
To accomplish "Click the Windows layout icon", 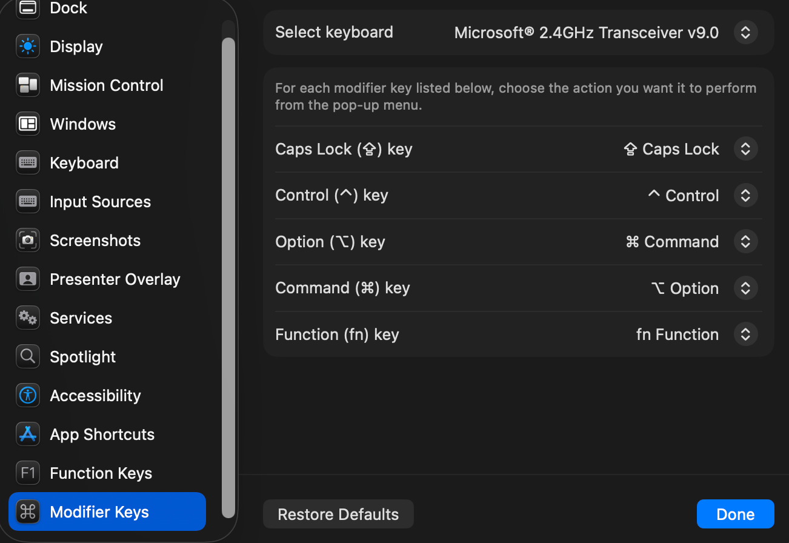I will [x=28, y=124].
